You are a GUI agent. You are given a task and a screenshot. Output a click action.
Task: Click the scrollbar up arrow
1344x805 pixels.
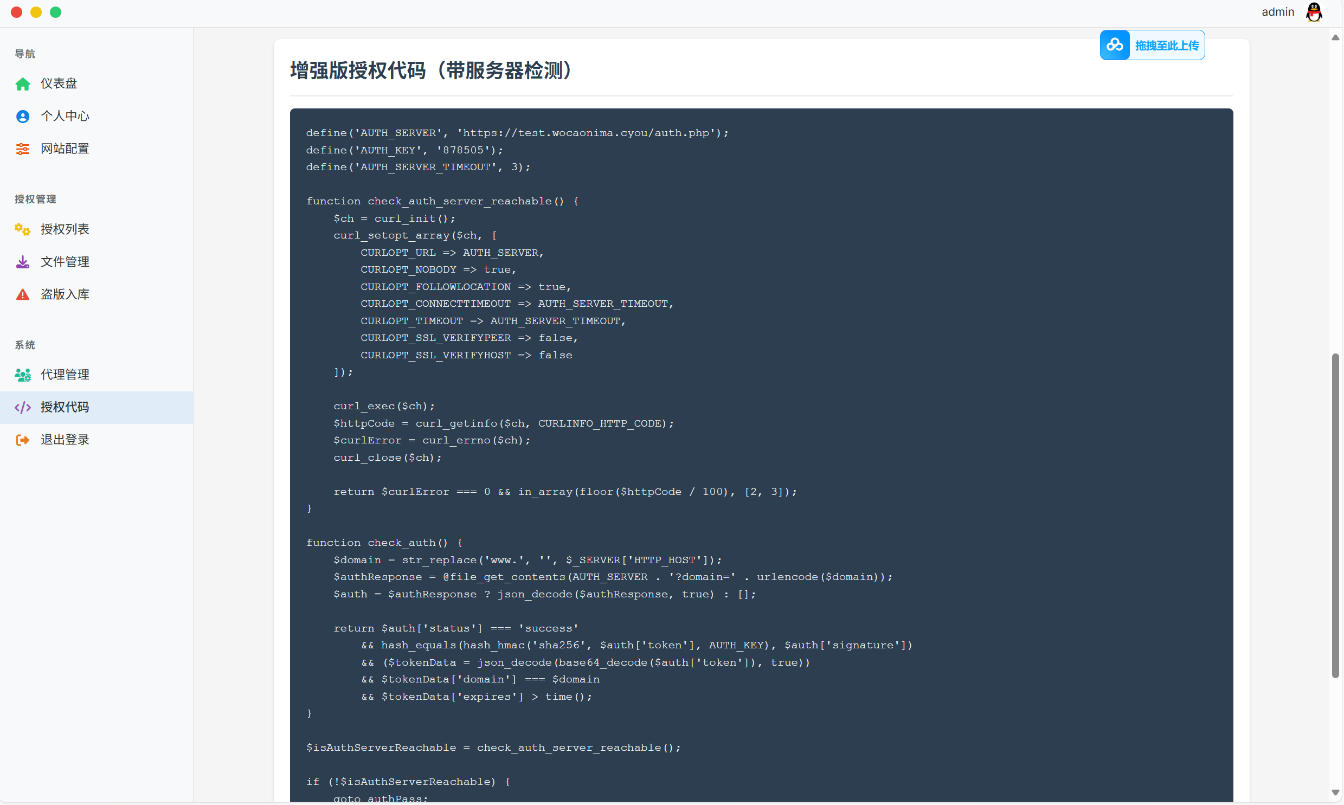[x=1335, y=37]
